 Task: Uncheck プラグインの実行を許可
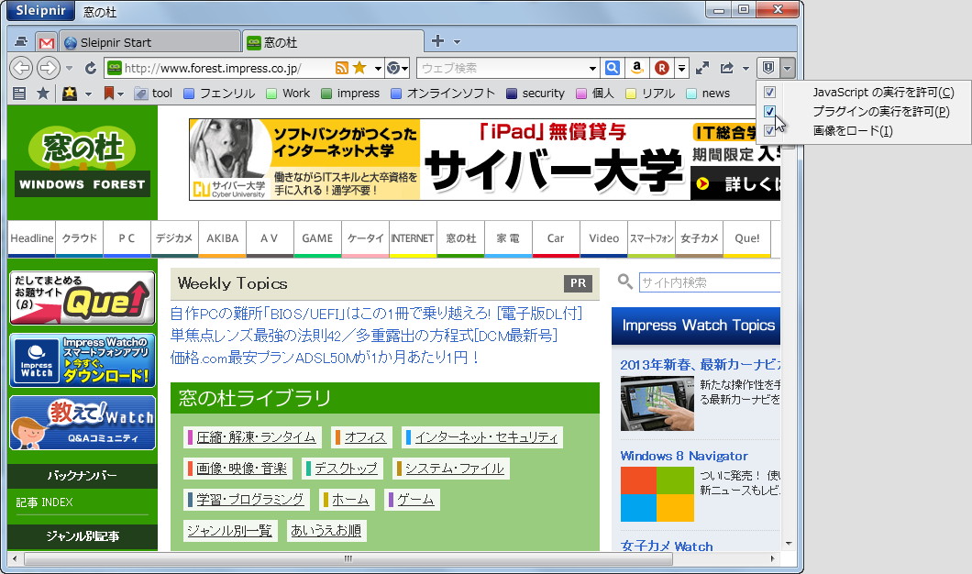coord(769,112)
